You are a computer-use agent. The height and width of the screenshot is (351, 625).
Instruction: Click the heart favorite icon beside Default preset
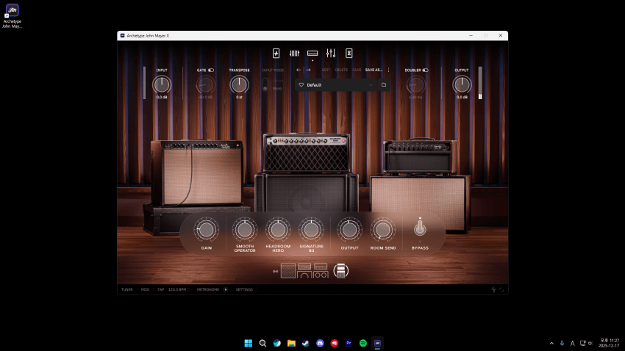pos(301,85)
